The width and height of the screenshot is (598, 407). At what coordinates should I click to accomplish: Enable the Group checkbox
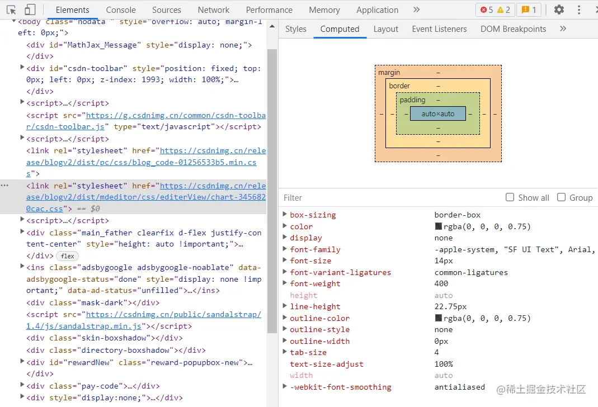click(562, 197)
